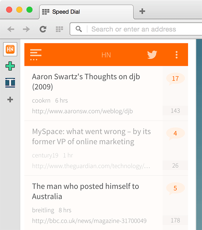
Task: Open The man who posted himself story
Action: tap(86, 191)
